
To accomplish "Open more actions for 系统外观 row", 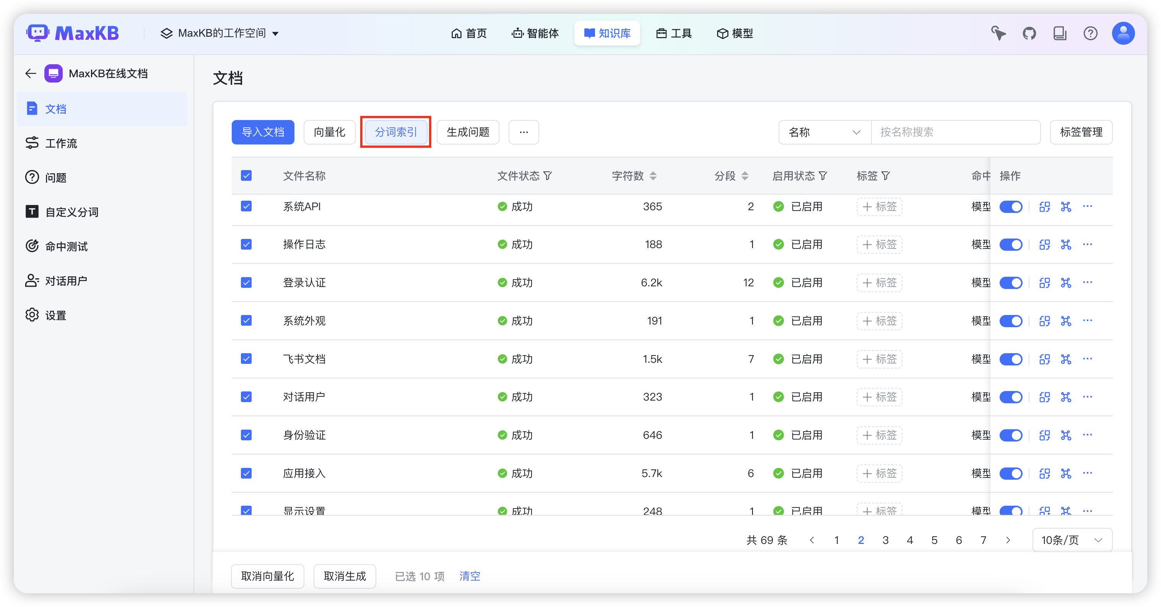I will point(1088,321).
